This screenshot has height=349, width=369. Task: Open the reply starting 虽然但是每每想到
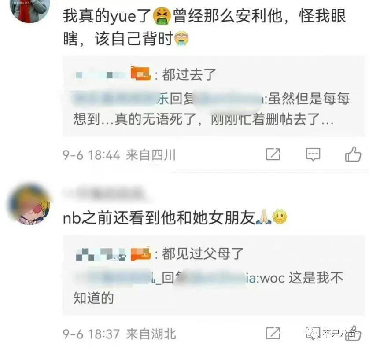click(212, 109)
